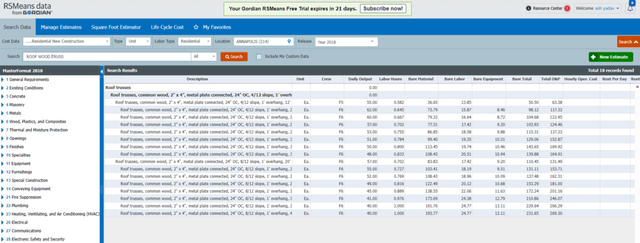Viewport: 640px width, 243px height.
Task: Open the Resource Center link
Action: point(547,8)
